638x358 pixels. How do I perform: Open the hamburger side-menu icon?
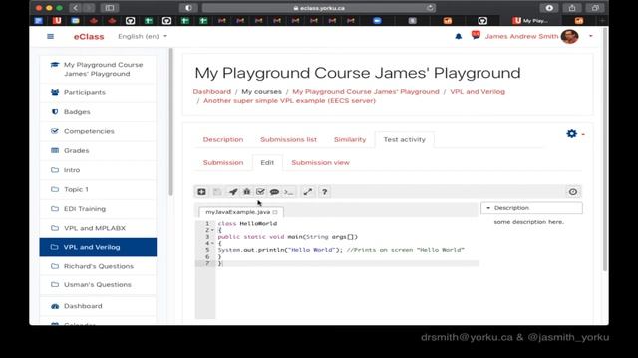pyautogui.click(x=51, y=36)
